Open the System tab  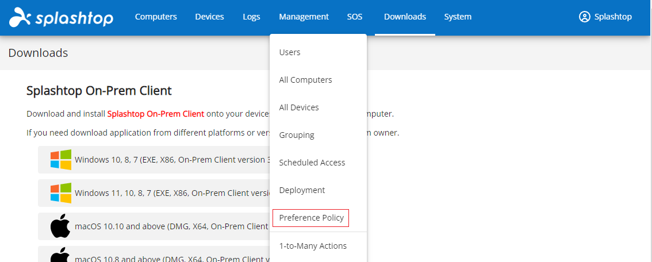pos(458,17)
